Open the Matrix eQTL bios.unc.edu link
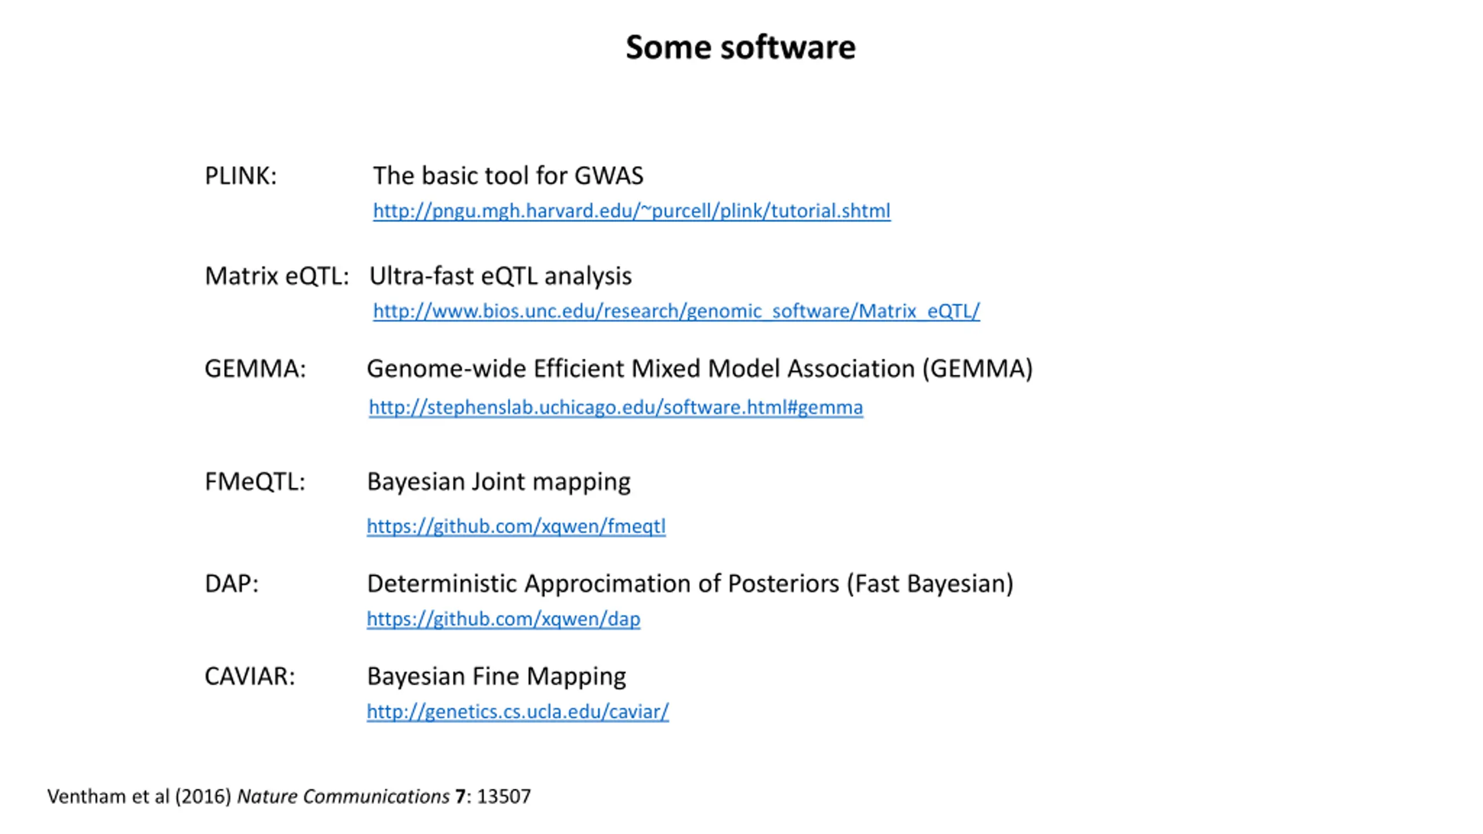 pyautogui.click(x=676, y=311)
